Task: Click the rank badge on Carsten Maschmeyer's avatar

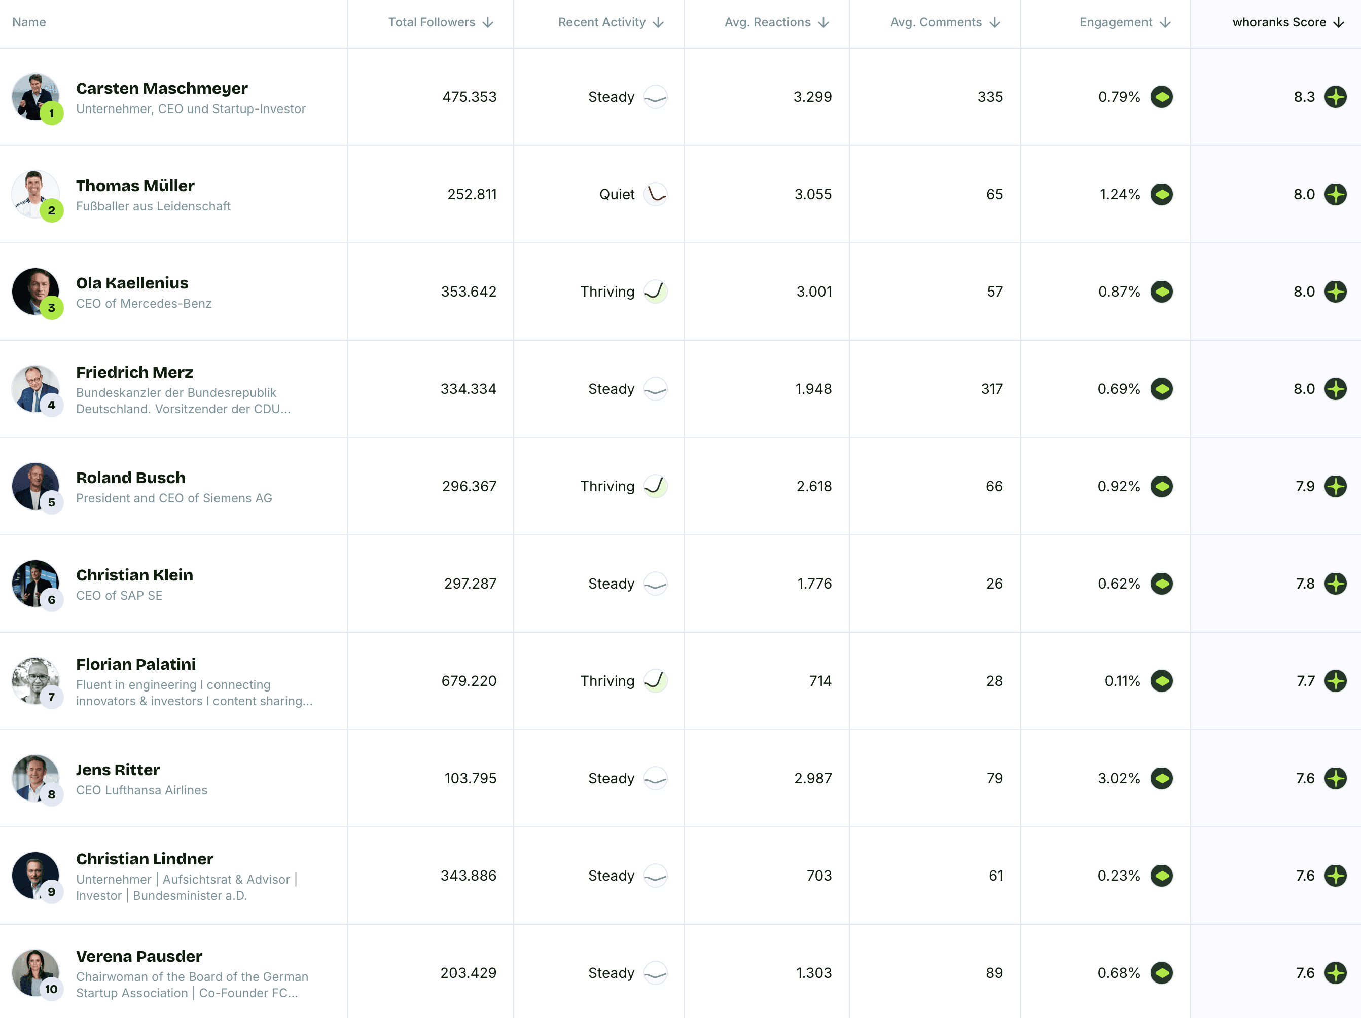Action: (x=52, y=113)
